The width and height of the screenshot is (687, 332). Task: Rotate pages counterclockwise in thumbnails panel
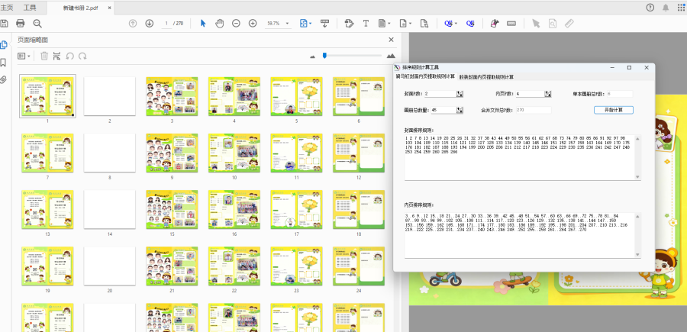click(69, 56)
